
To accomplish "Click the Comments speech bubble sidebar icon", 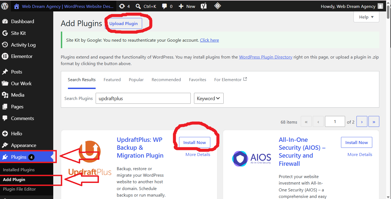I will tap(5, 118).
